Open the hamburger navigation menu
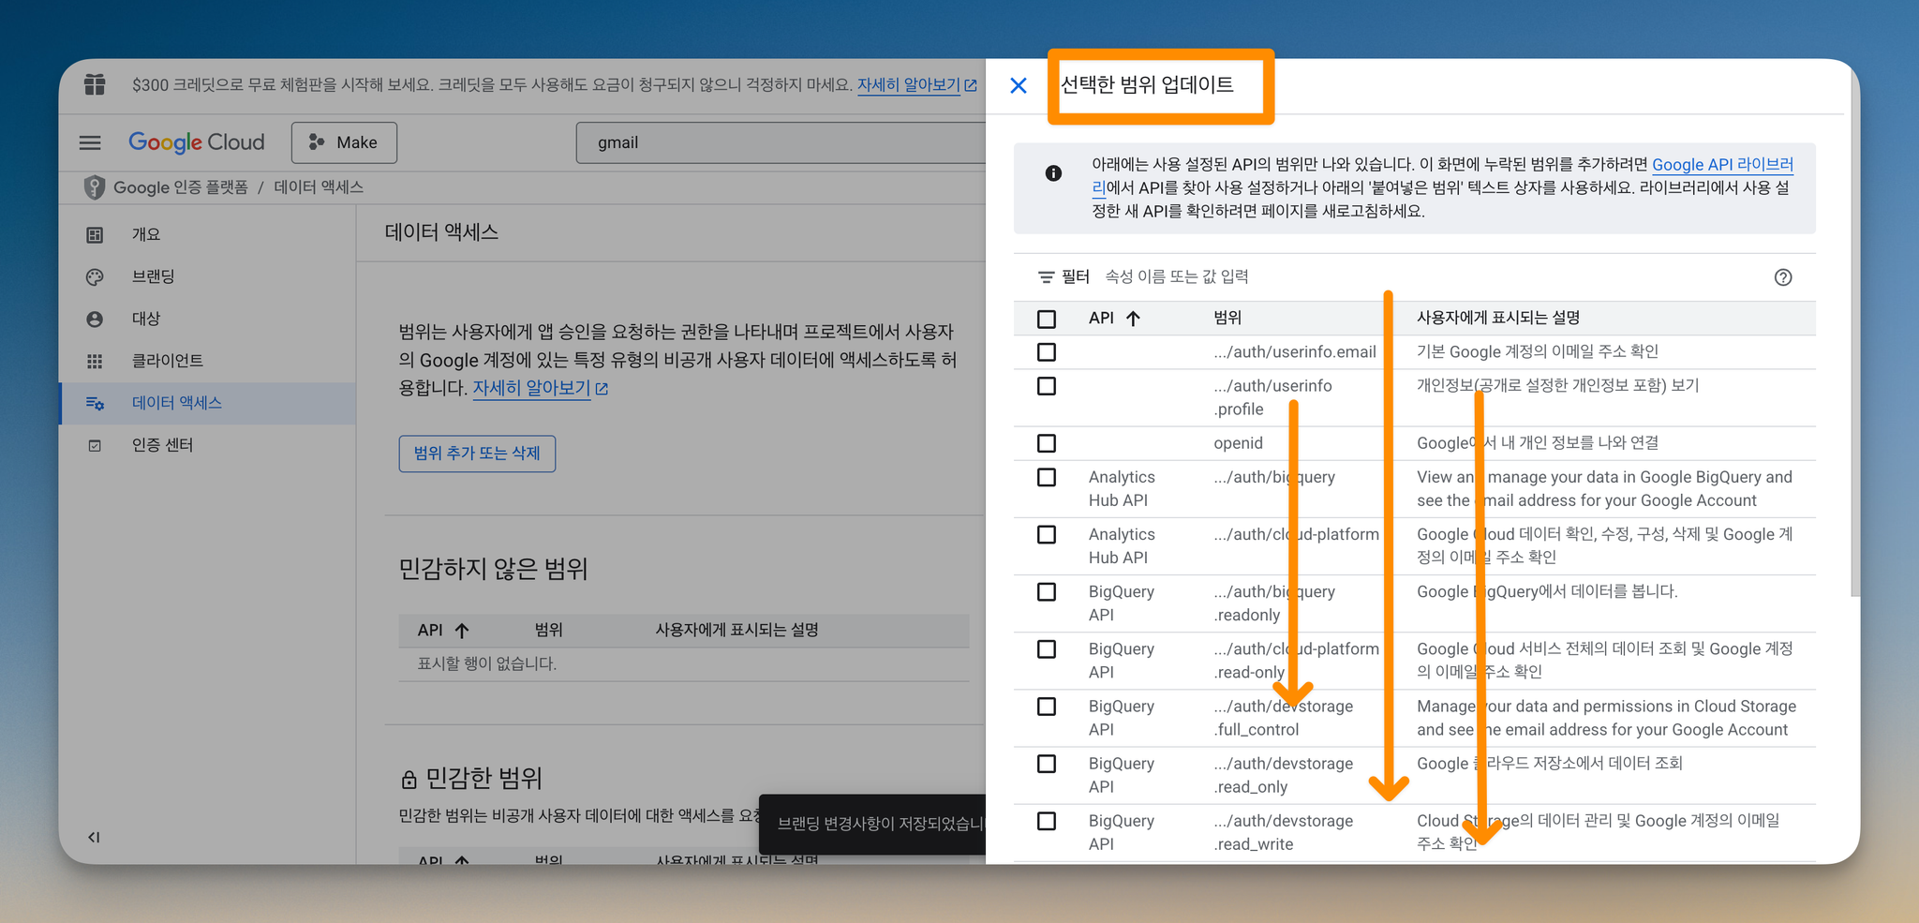This screenshot has width=1919, height=923. click(90, 142)
